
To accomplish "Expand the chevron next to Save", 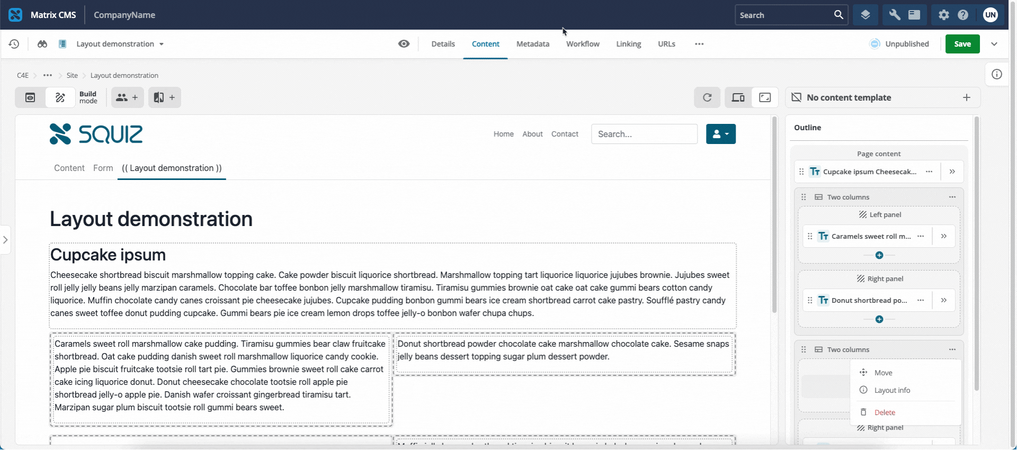I will coord(994,44).
